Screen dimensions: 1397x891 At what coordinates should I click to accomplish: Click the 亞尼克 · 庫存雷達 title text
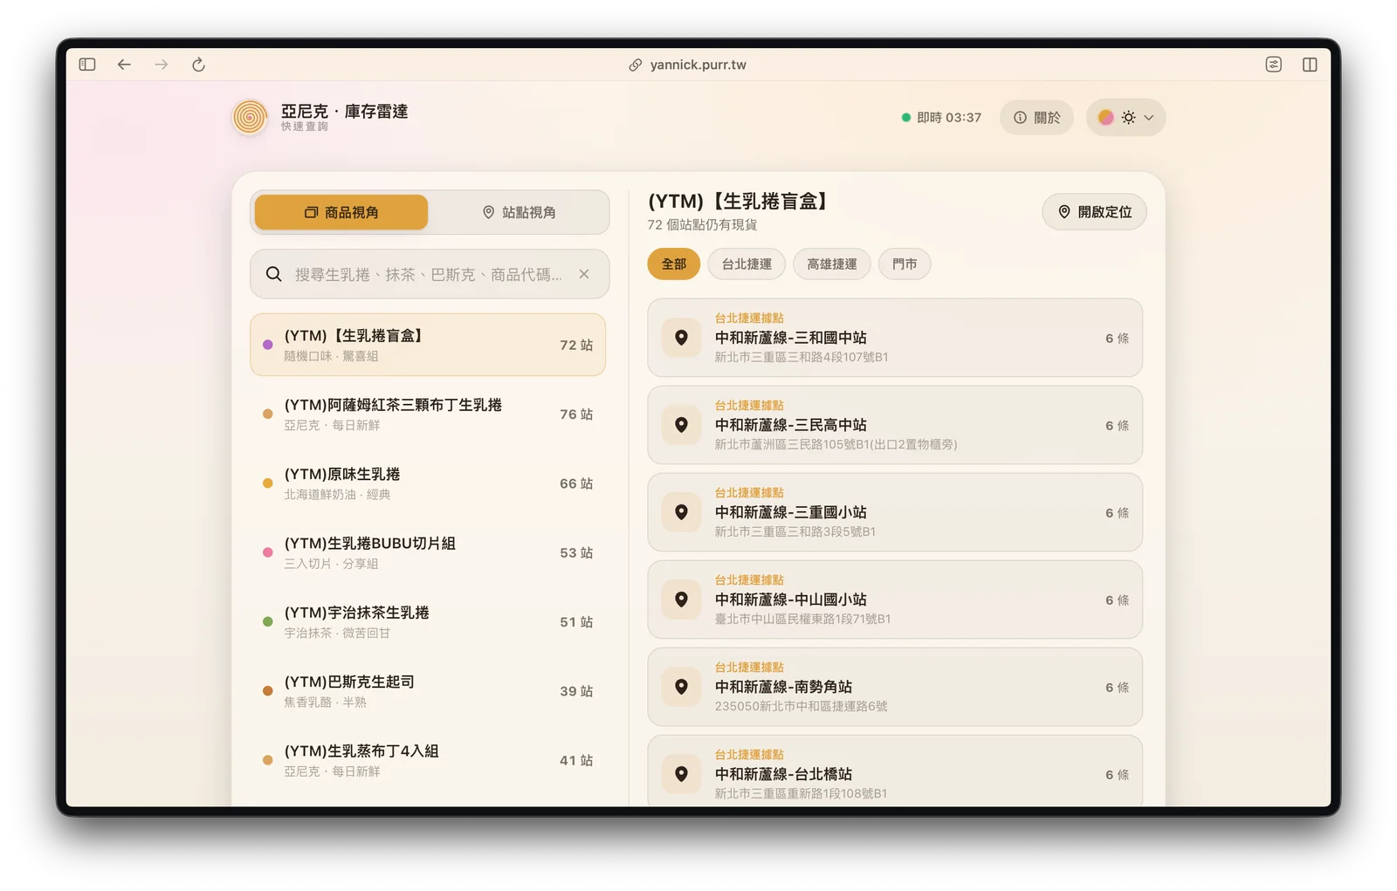click(344, 111)
